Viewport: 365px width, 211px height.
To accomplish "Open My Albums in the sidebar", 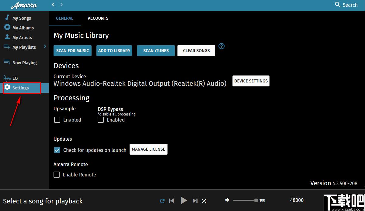I will tap(23, 28).
